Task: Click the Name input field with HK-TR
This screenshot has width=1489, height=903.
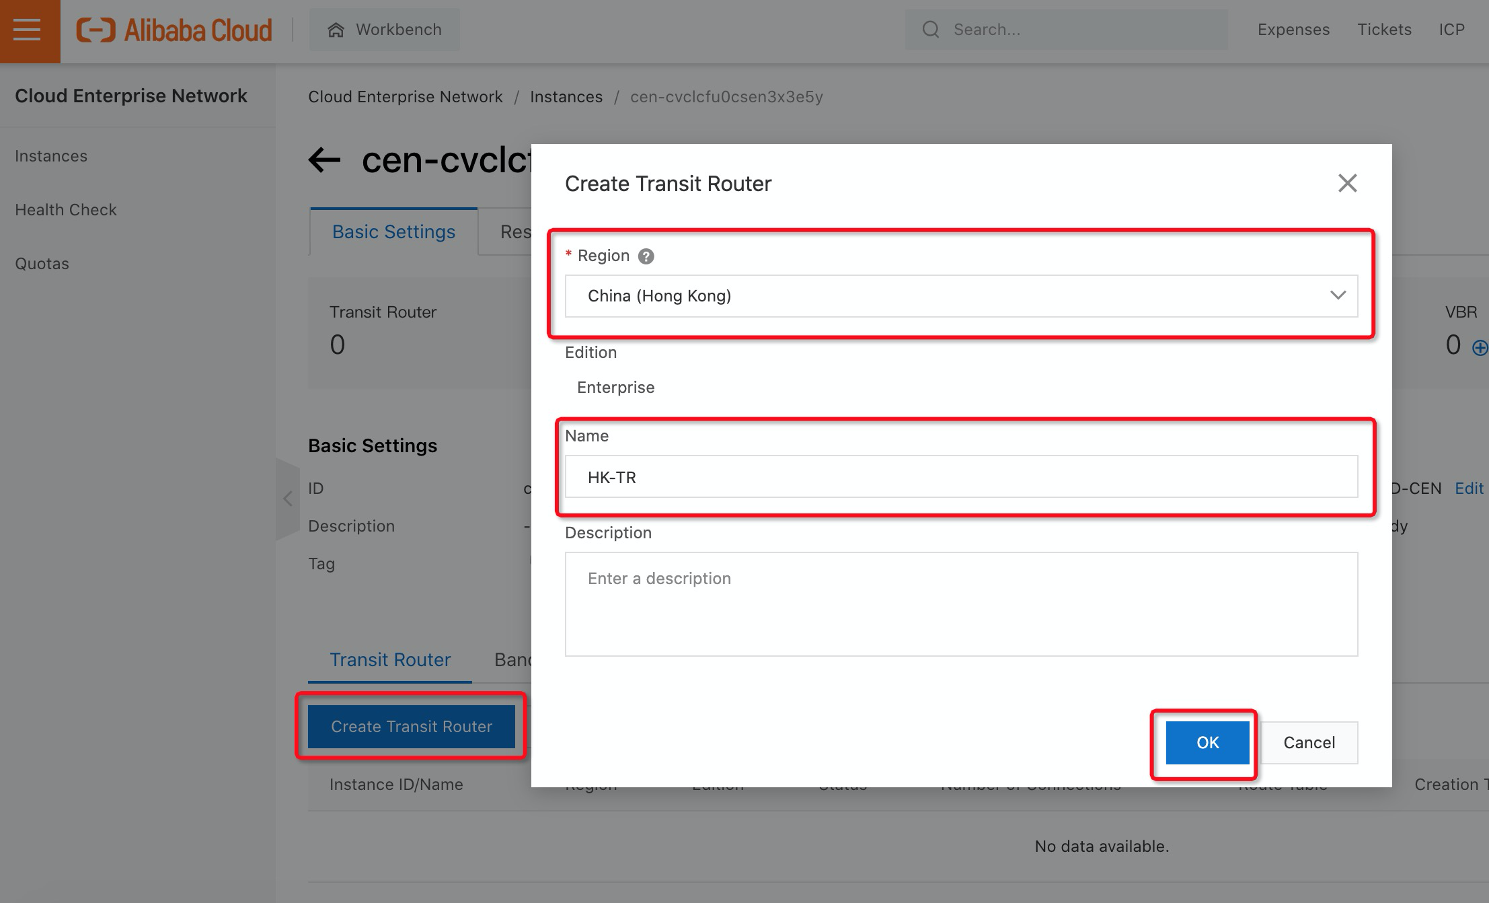Action: click(x=960, y=477)
